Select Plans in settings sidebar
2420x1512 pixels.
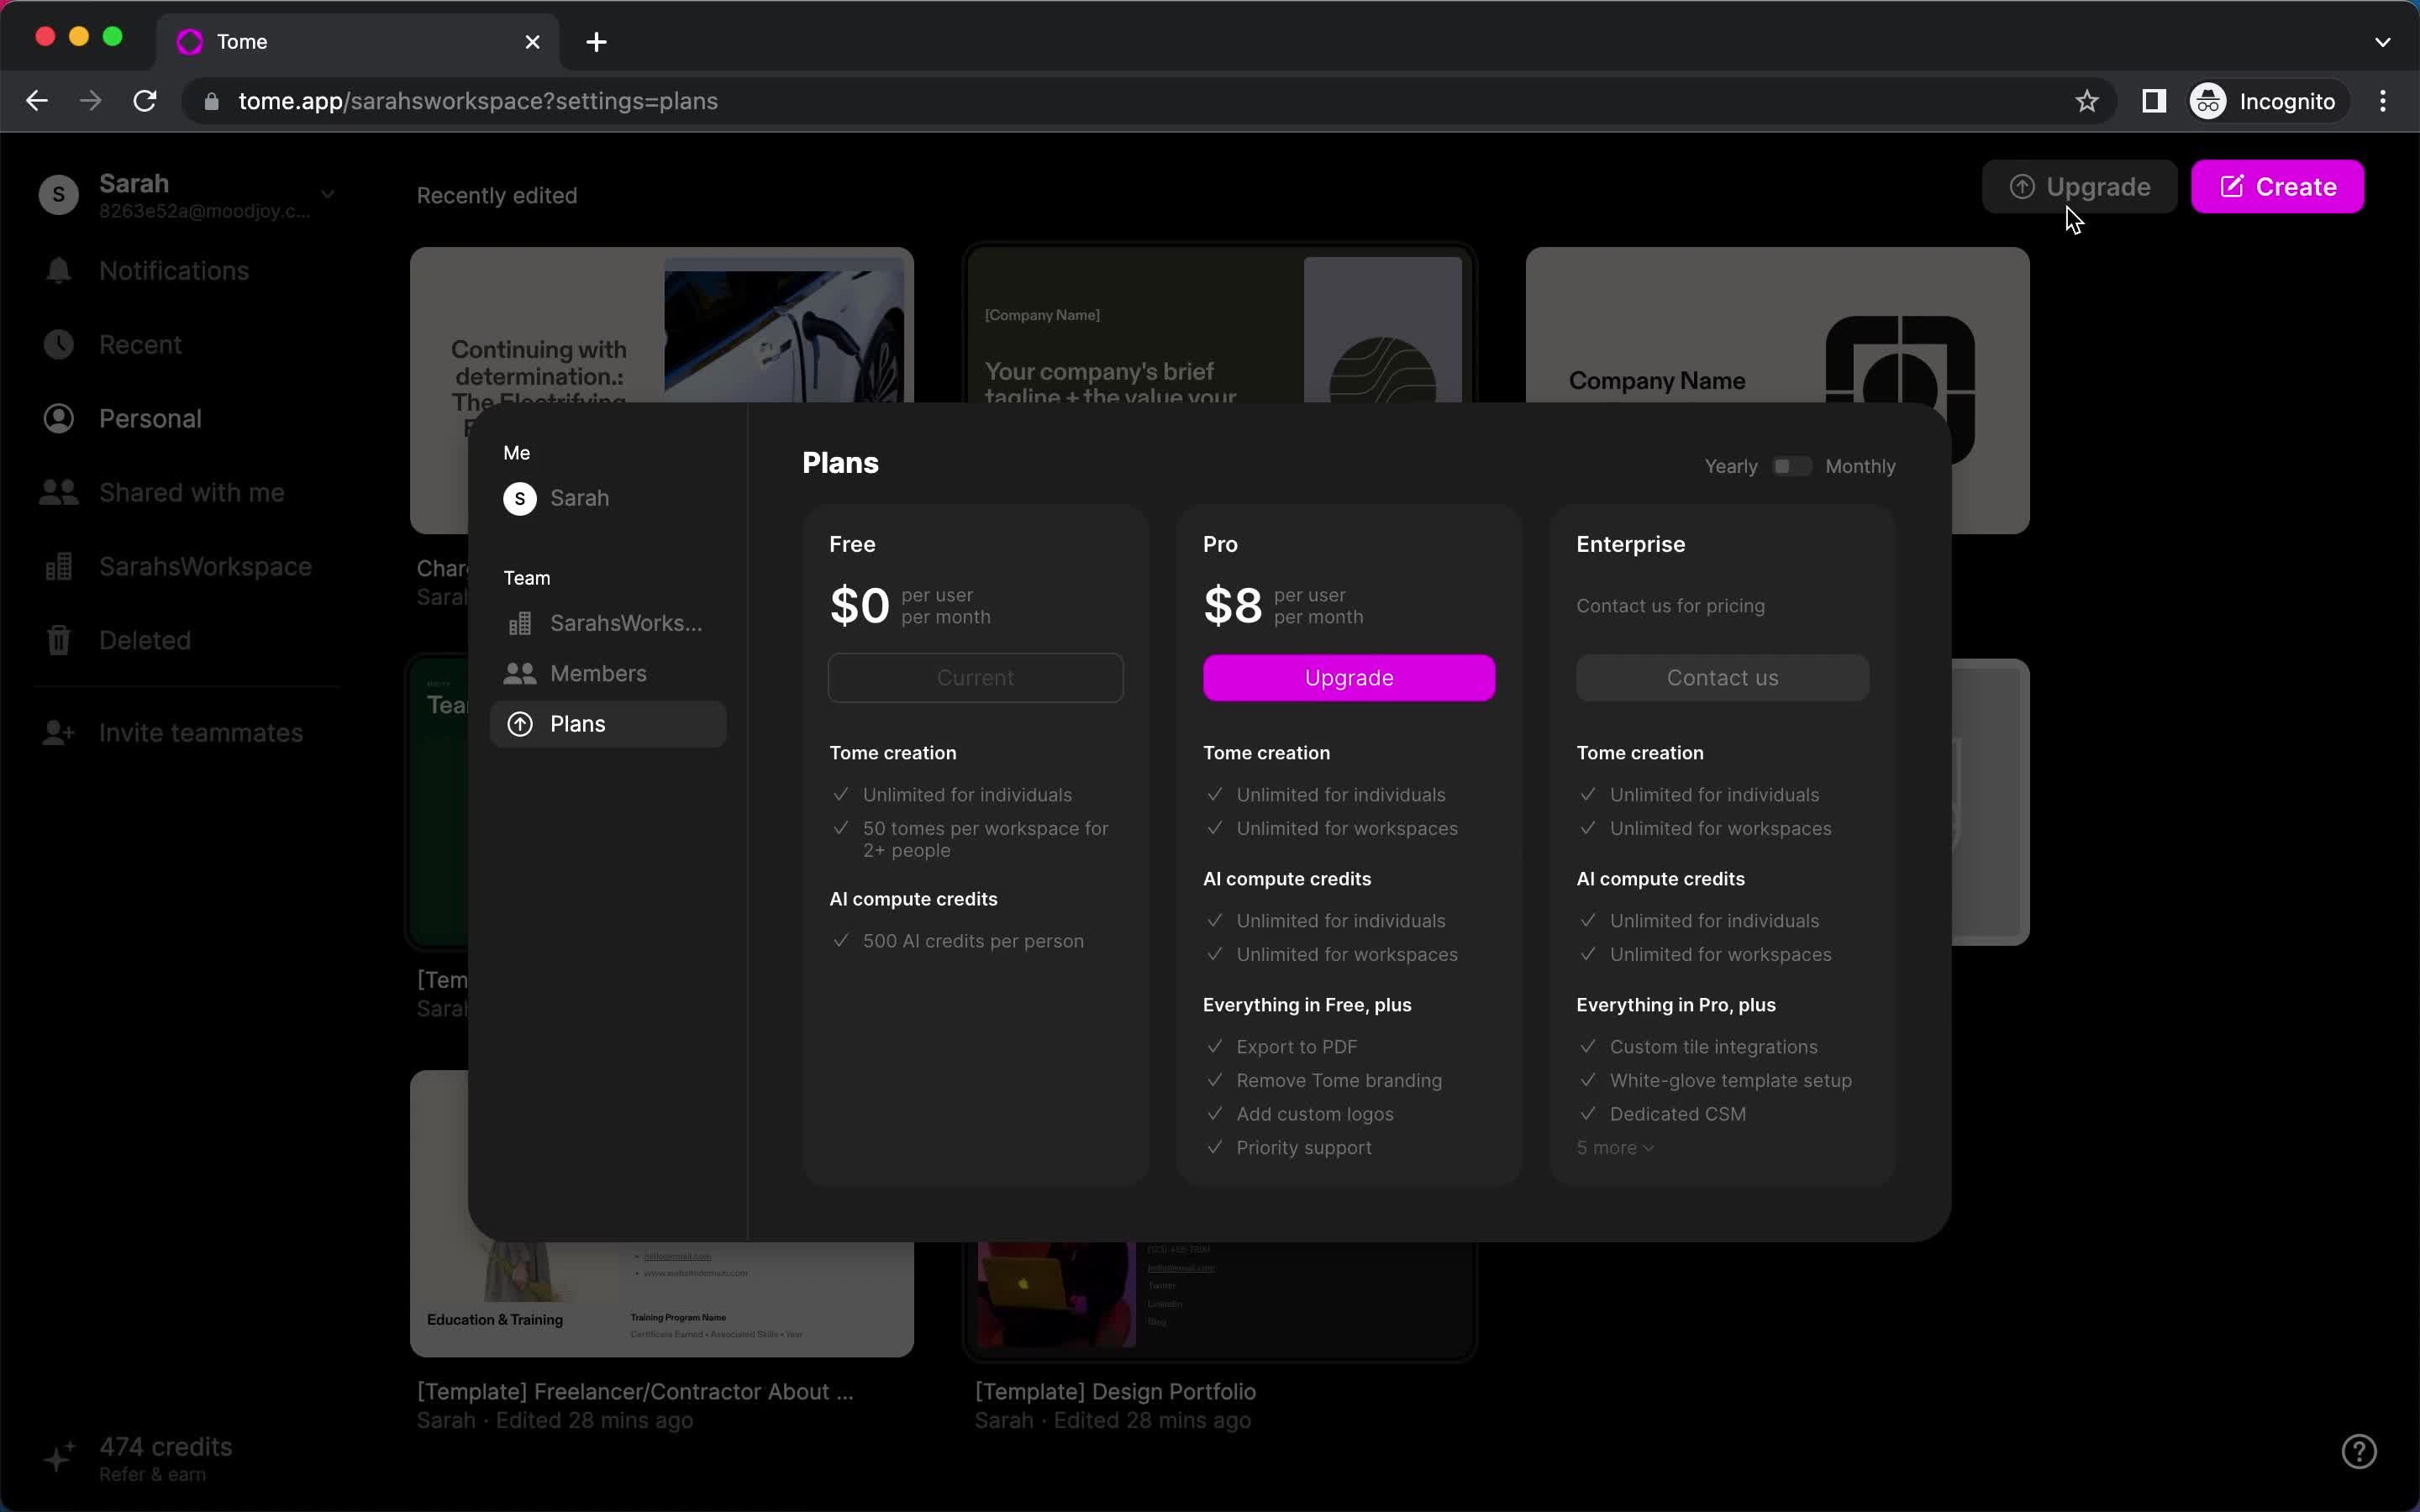tap(608, 724)
